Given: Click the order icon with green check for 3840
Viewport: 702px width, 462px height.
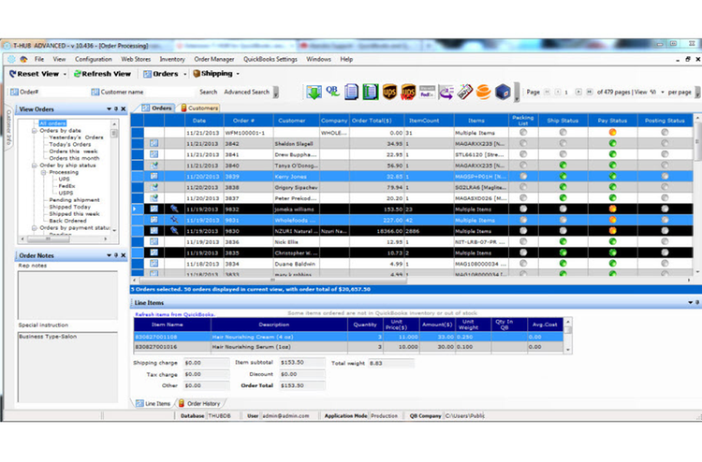Looking at the screenshot, I should [x=154, y=166].
